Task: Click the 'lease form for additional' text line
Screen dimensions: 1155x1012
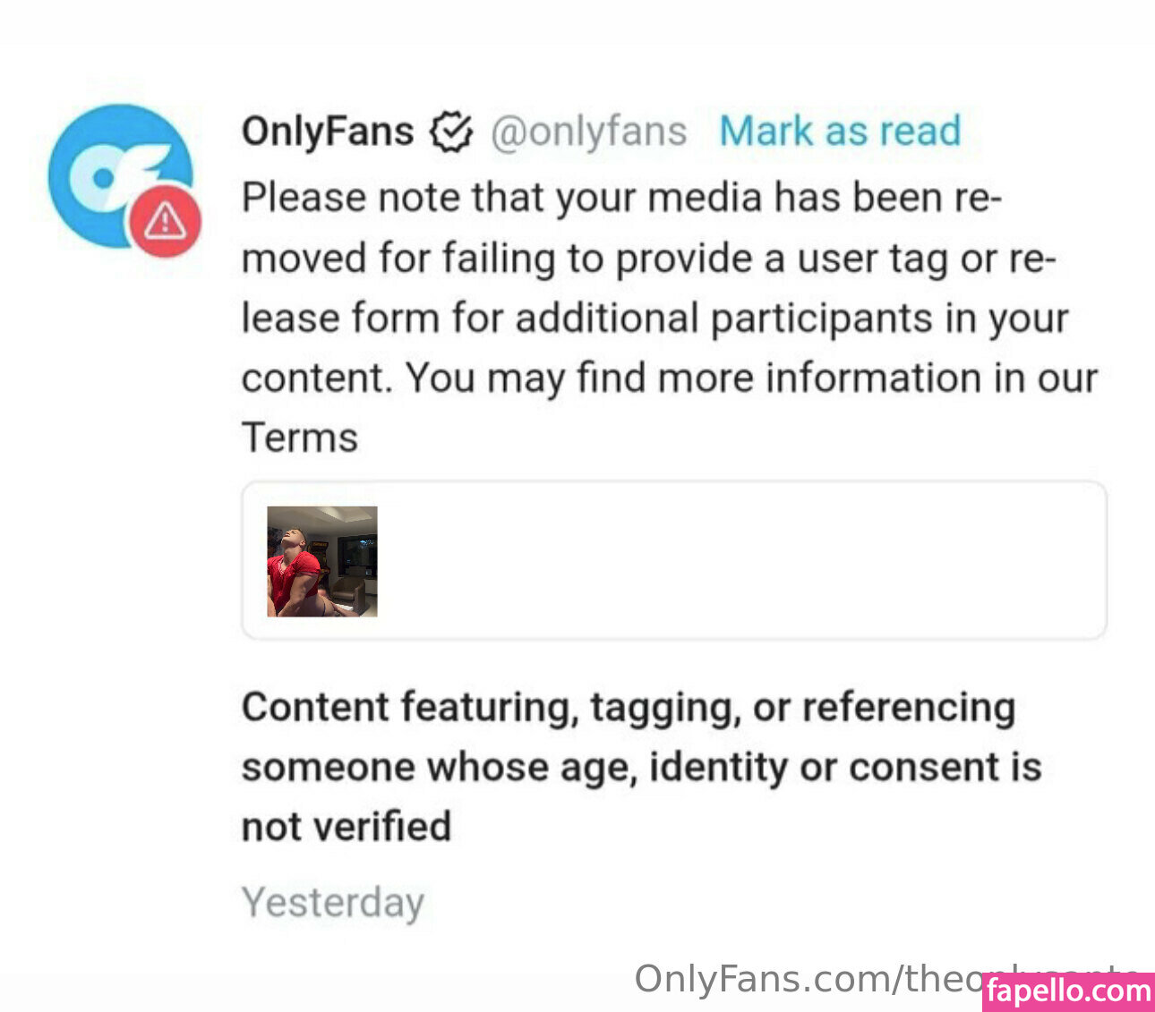Action: [x=655, y=319]
